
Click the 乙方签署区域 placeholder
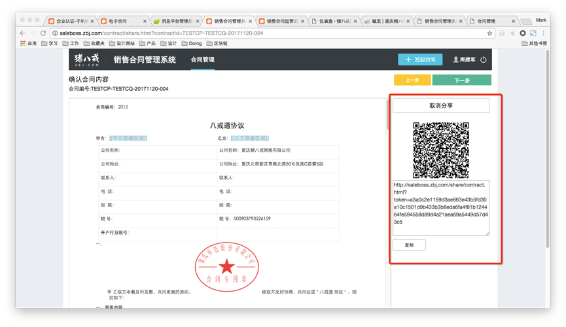click(250, 138)
